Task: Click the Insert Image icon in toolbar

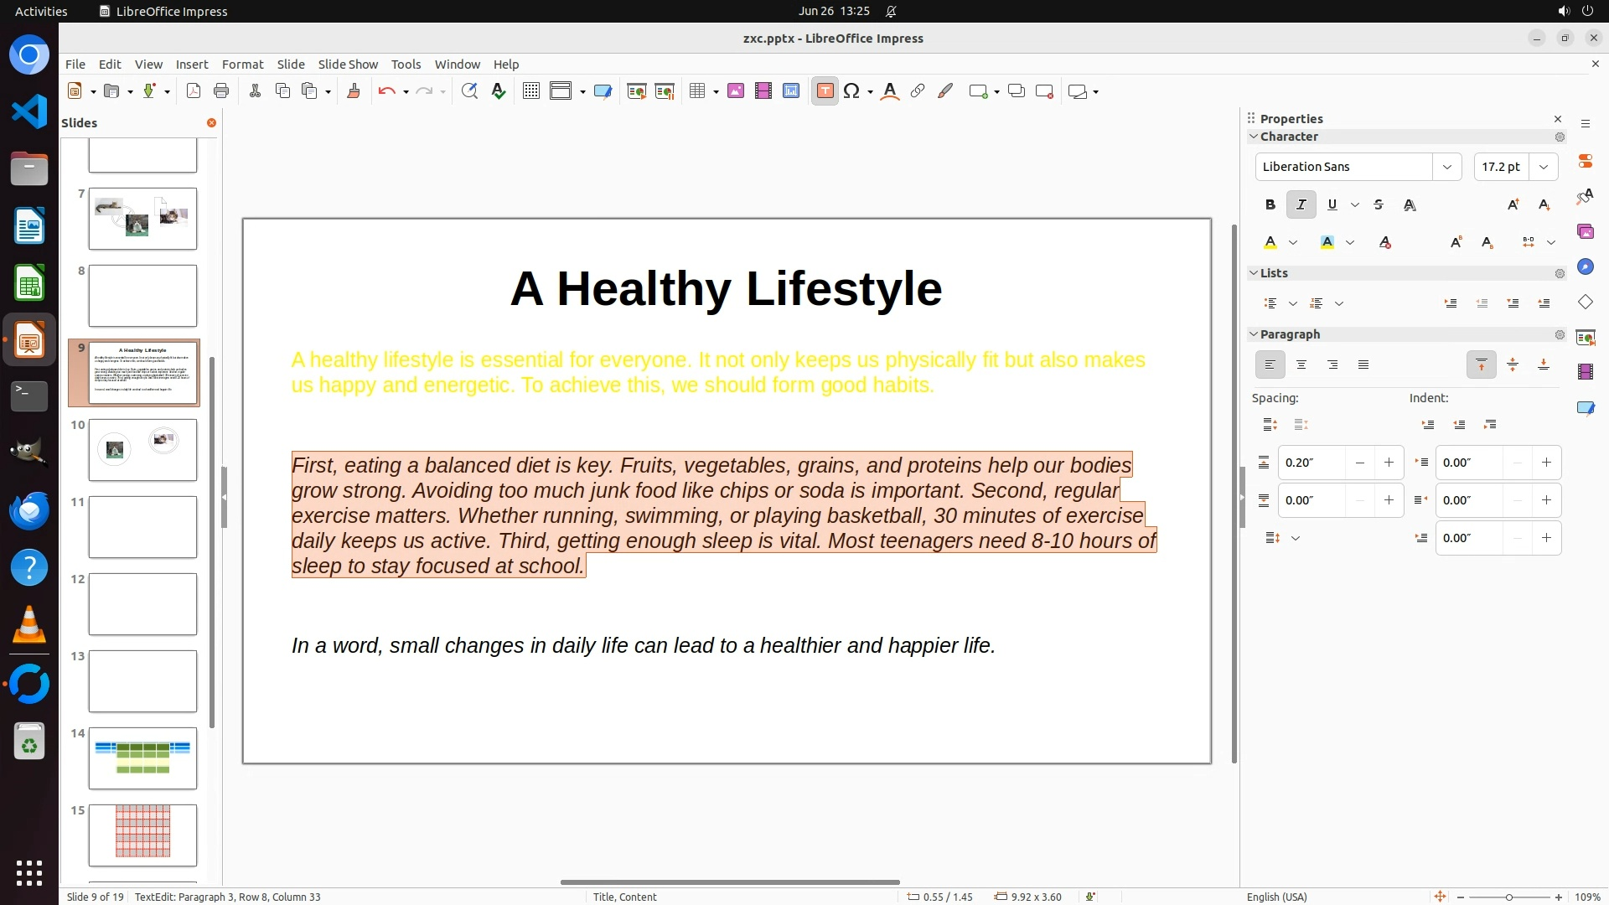Action: [736, 91]
